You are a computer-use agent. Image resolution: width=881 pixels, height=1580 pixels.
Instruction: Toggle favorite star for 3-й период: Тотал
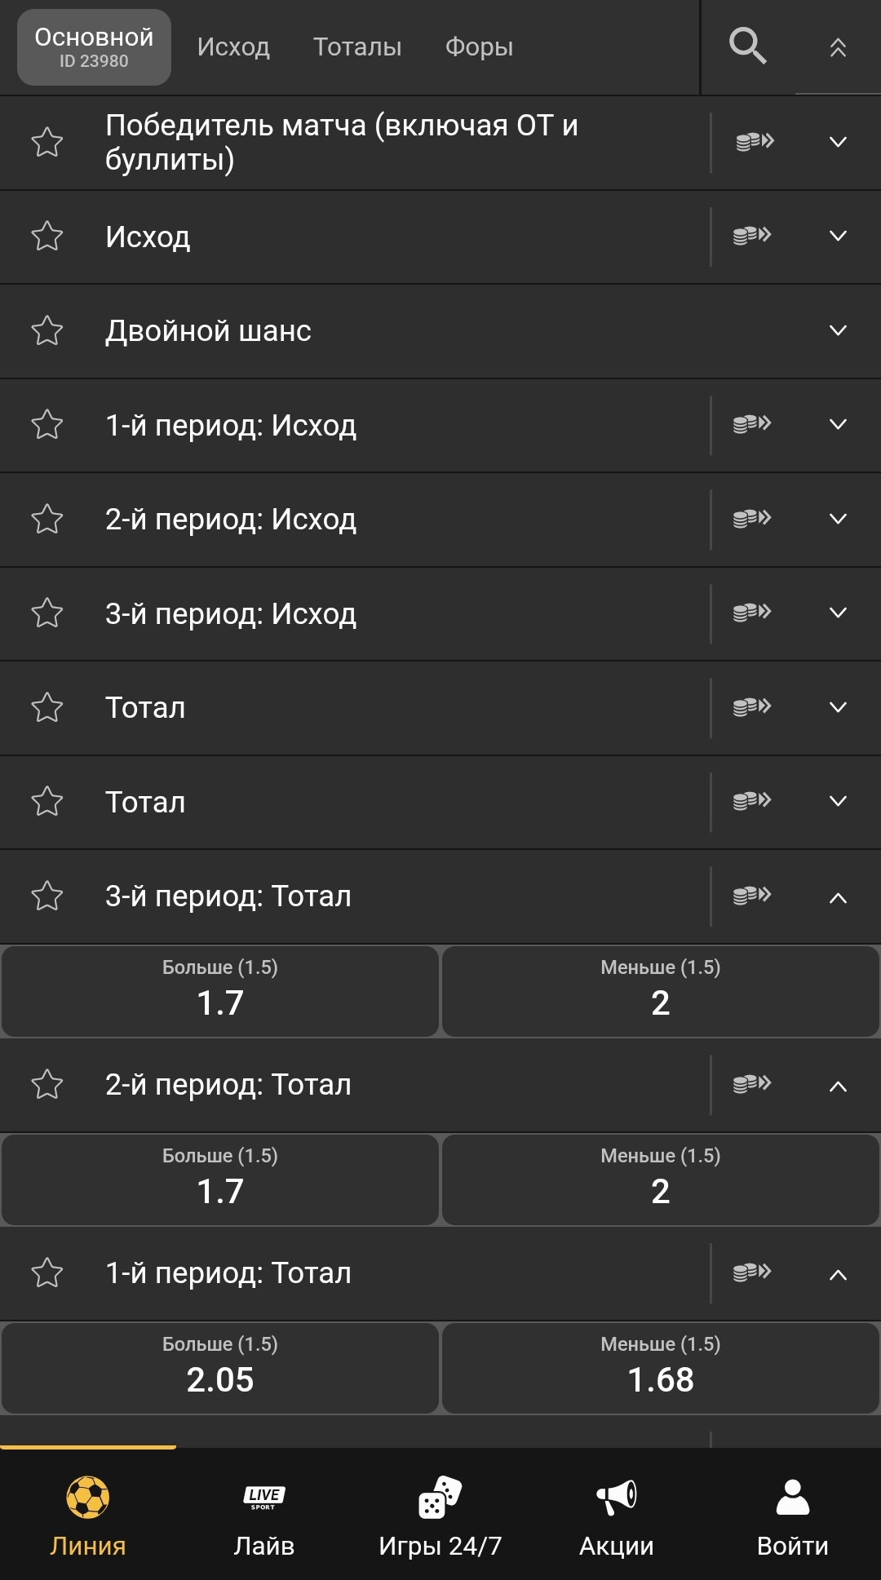pyautogui.click(x=47, y=896)
